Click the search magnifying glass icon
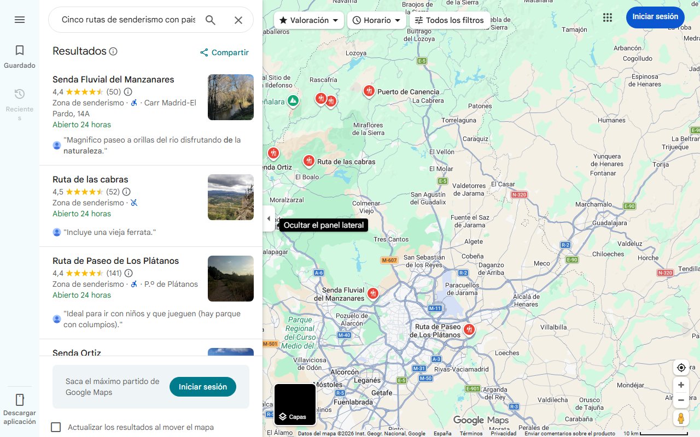 click(x=211, y=20)
